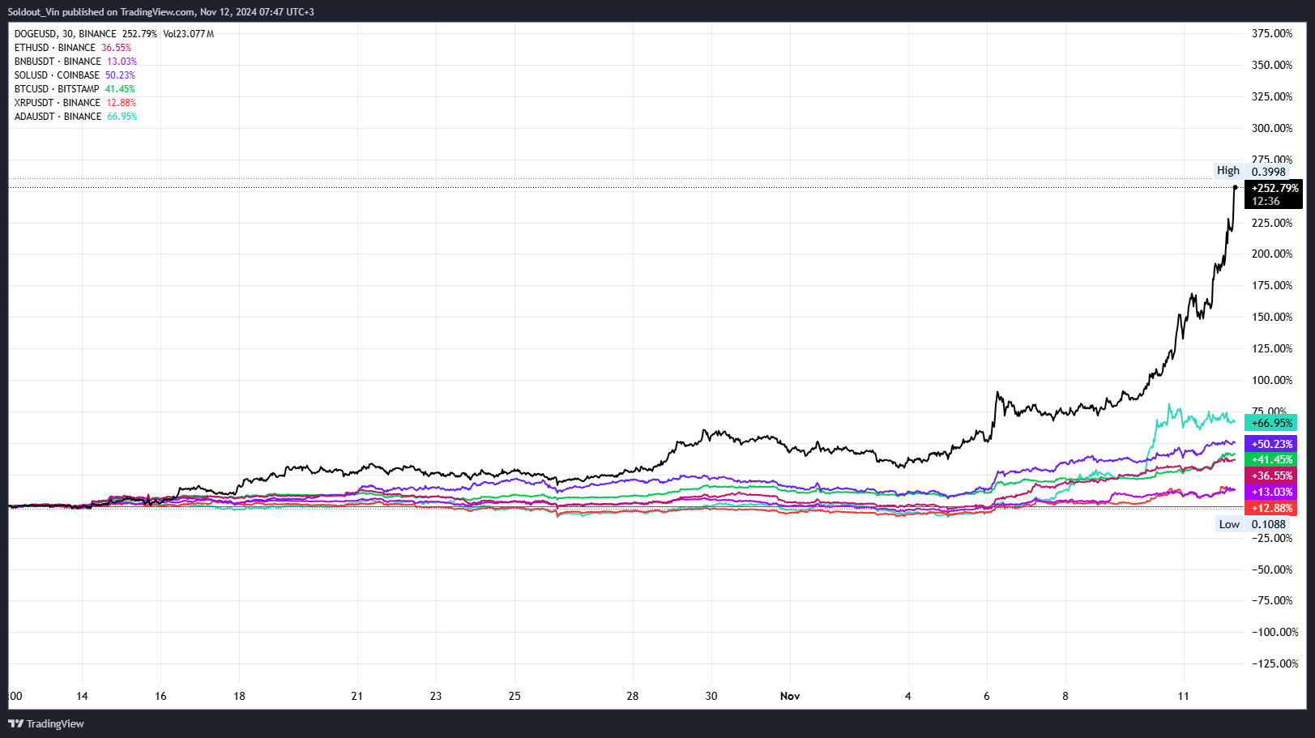Screen dimensions: 1315x738
Task: Click the 14 date label on time axis
Action: (x=82, y=696)
